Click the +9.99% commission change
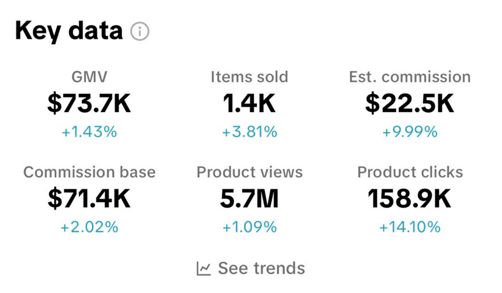Screen dimensions: 502x293 point(410,132)
